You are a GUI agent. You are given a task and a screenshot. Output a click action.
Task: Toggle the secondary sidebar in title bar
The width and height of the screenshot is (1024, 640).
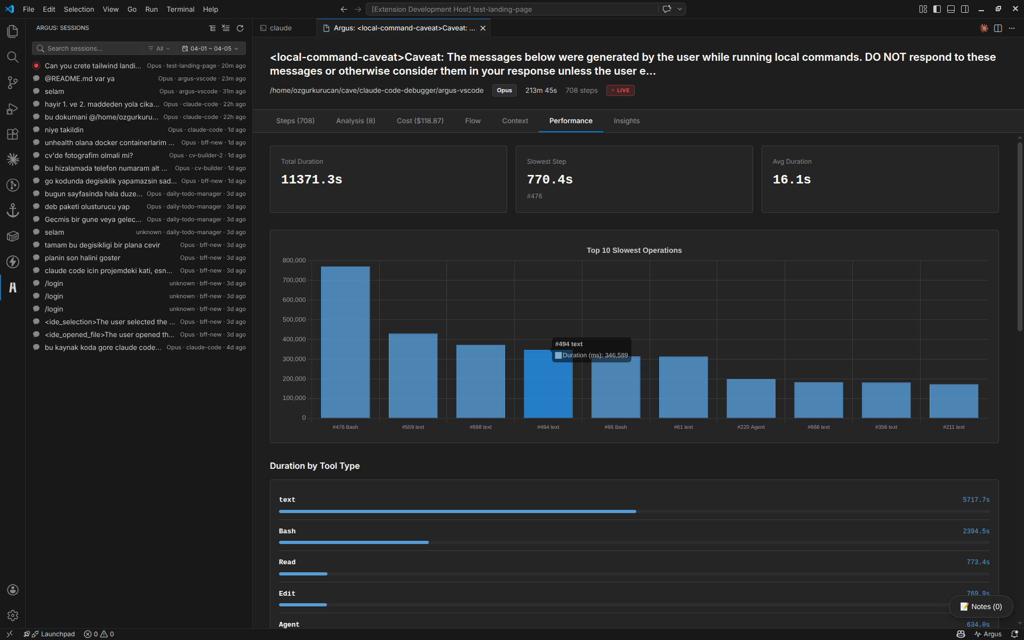click(965, 9)
